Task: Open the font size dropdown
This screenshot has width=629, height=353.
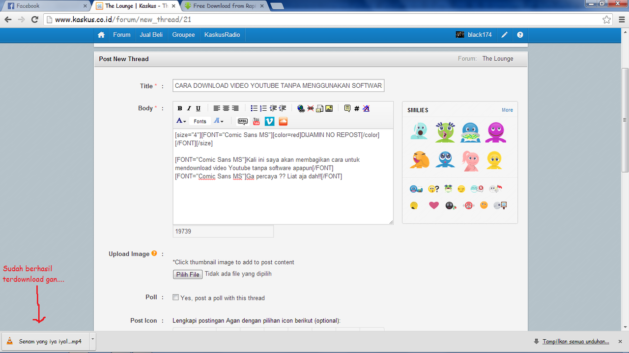Action: pyautogui.click(x=219, y=121)
